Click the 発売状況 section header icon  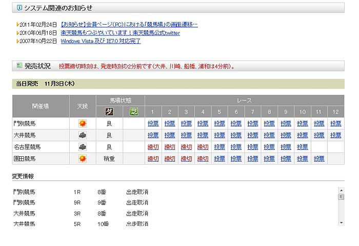pos(19,66)
